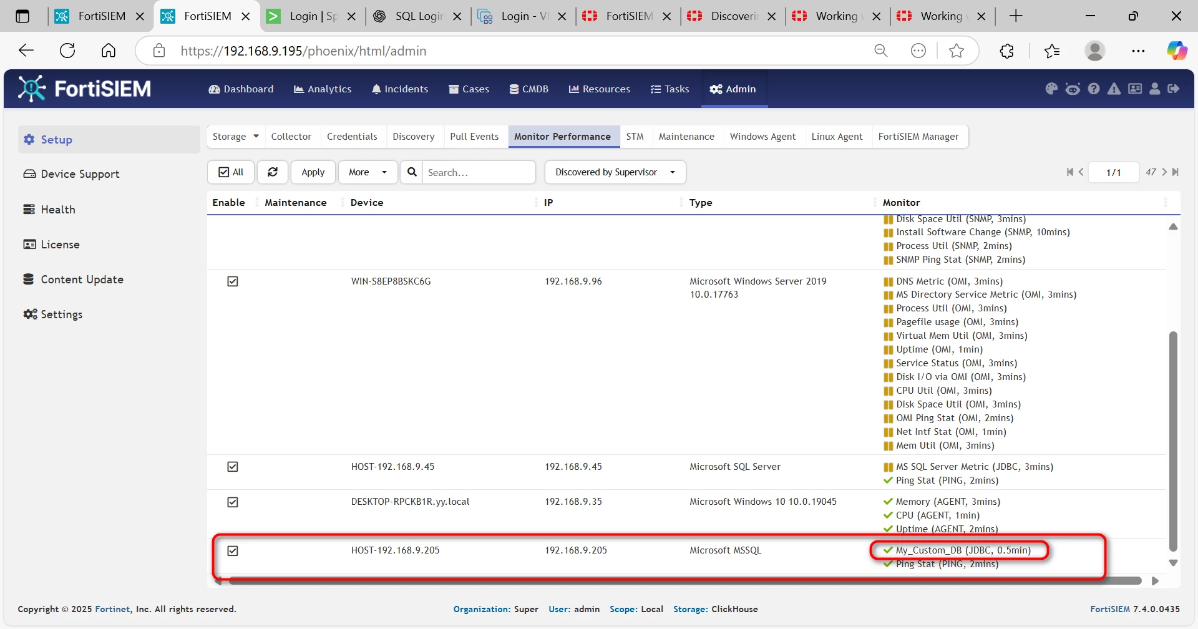Open the Discovered by Supervisor dropdown
The width and height of the screenshot is (1198, 629).
coord(615,172)
